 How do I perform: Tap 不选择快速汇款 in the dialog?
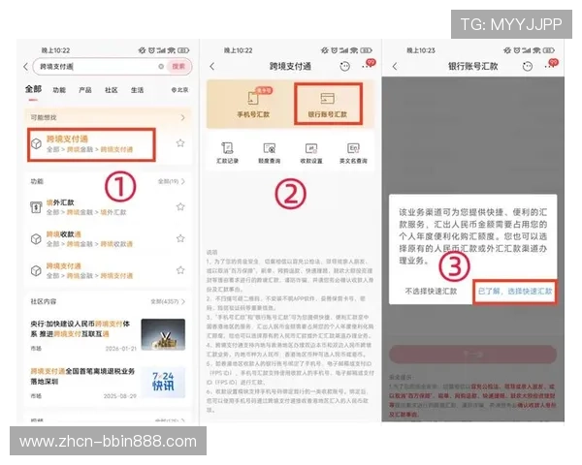431,292
